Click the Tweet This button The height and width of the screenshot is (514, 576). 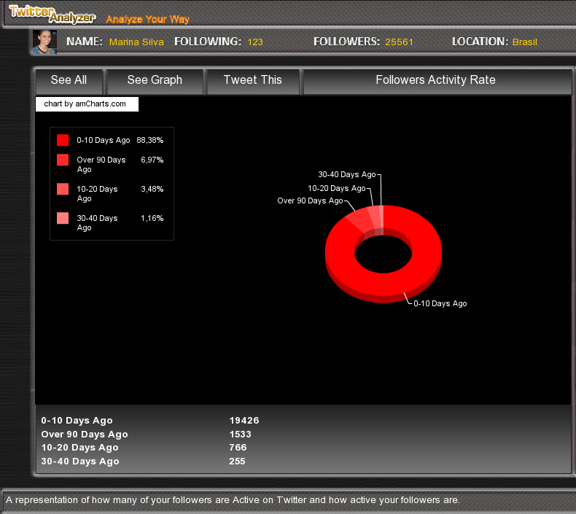pos(253,80)
